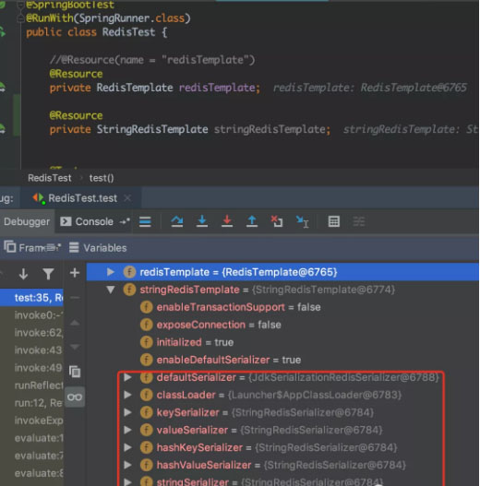Click the RedisTest breadcrumb item

49,178
